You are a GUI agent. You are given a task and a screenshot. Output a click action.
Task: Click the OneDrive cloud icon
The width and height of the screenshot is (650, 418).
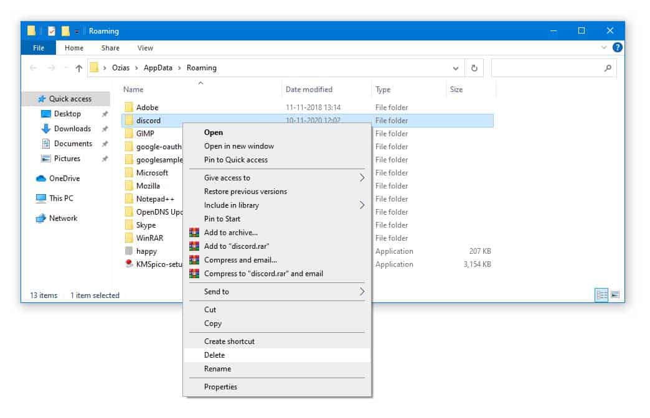click(x=40, y=179)
